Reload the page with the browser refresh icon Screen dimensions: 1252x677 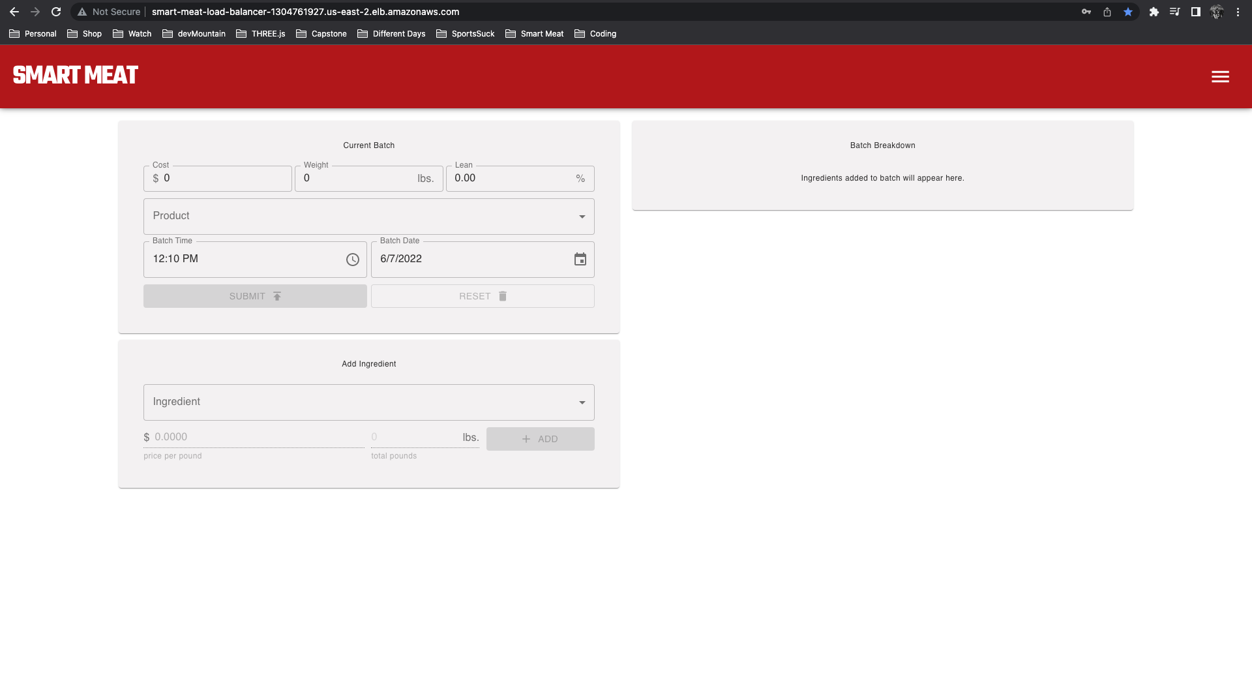56,12
